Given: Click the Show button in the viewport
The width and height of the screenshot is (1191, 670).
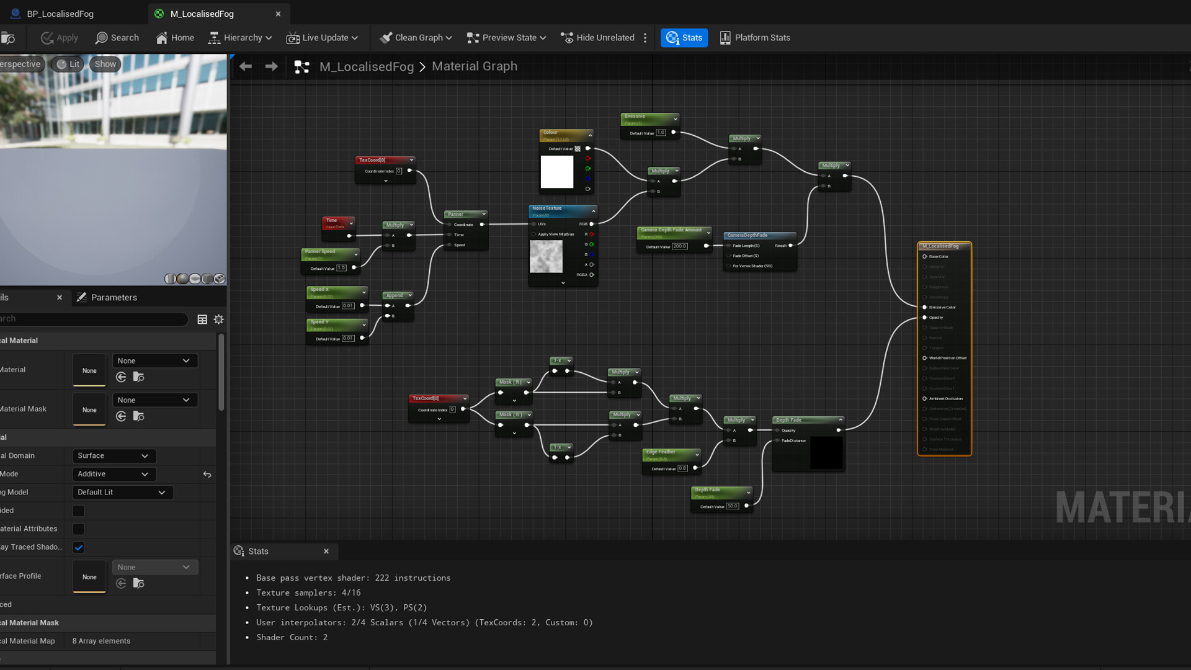Looking at the screenshot, I should click(x=105, y=63).
